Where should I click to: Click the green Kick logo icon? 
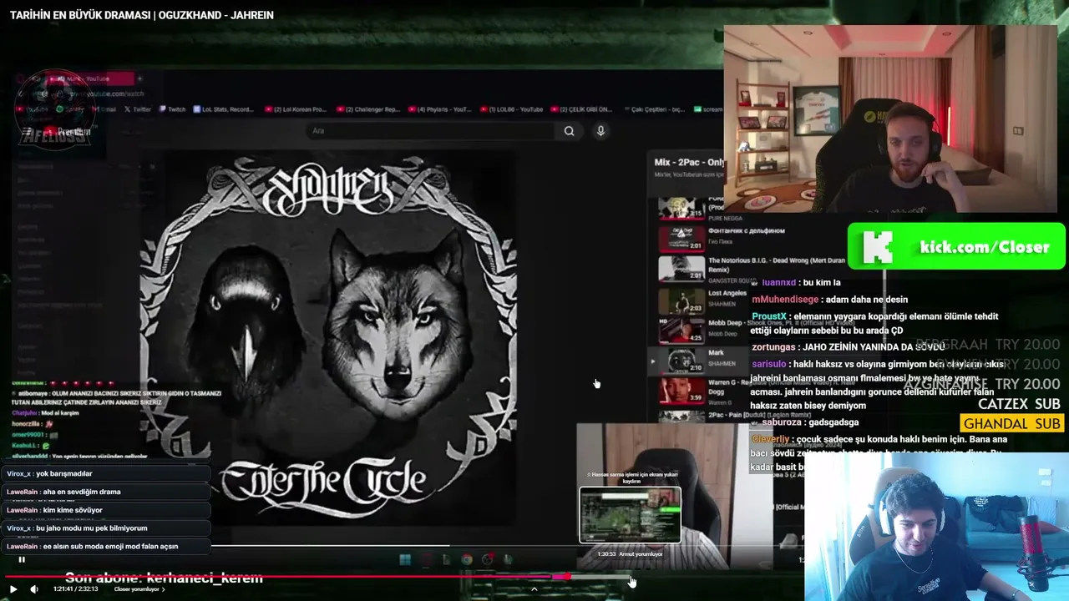click(x=877, y=248)
